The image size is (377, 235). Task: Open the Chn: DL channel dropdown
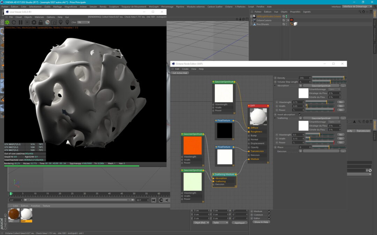point(83,22)
